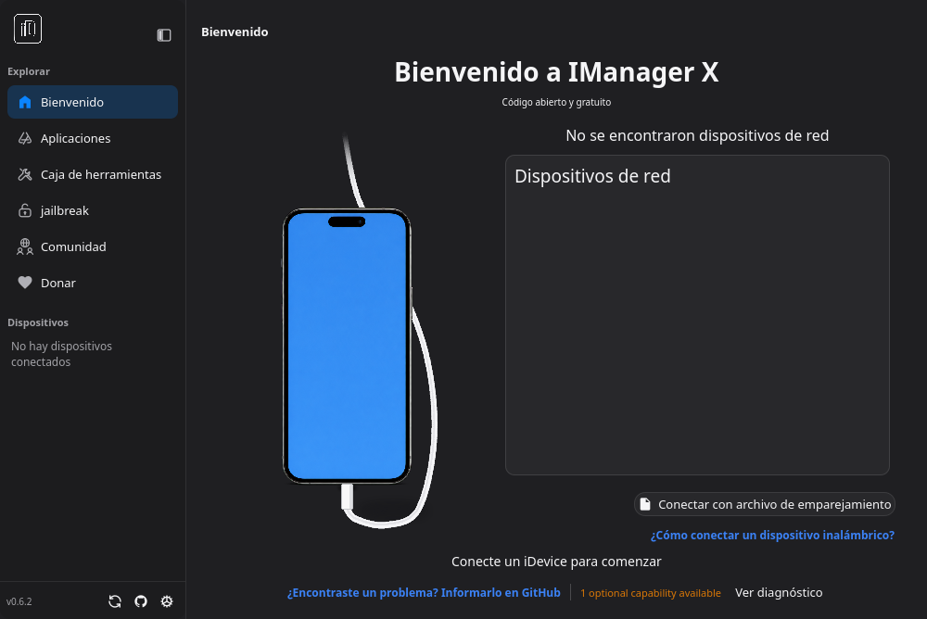Open the Donar page
This screenshot has height=619, width=927.
tap(92, 283)
